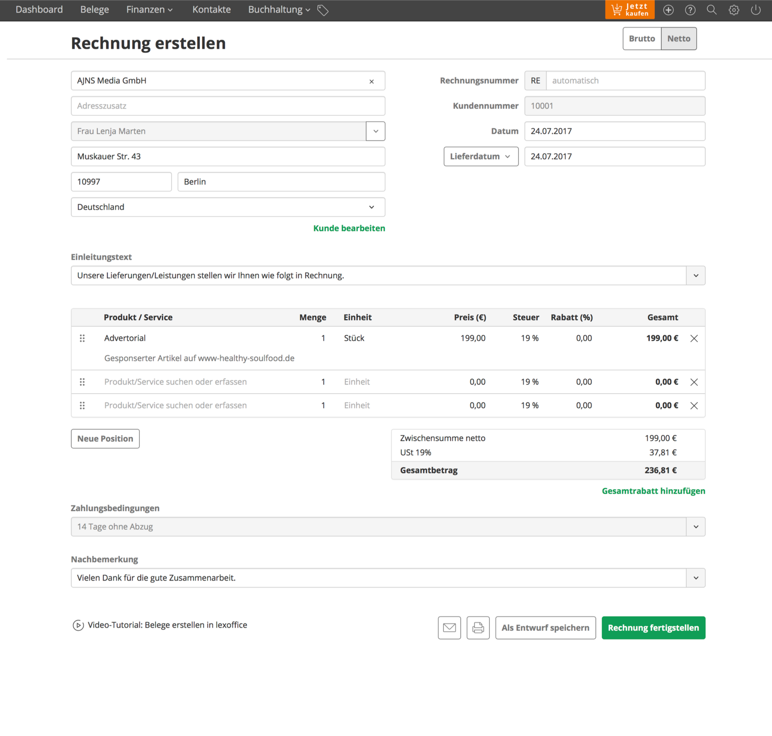Send the invoice via the envelope icon
Image resolution: width=772 pixels, height=736 pixels.
[449, 627]
